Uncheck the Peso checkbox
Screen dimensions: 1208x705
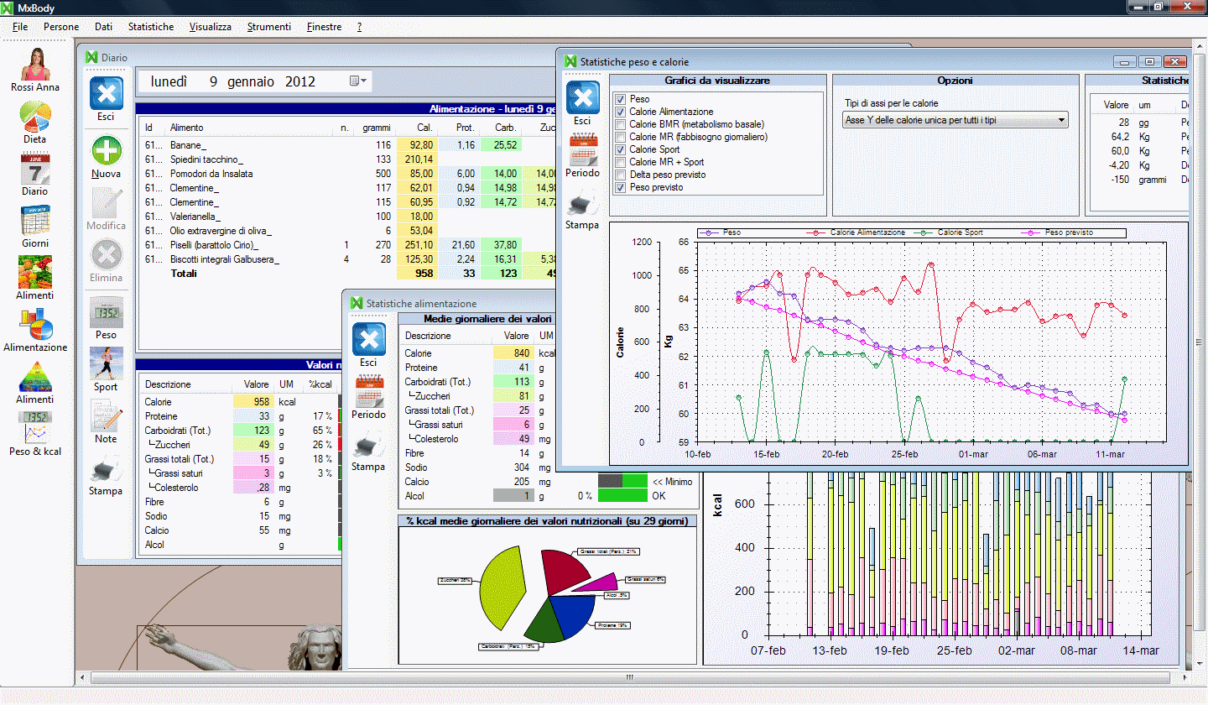(620, 99)
